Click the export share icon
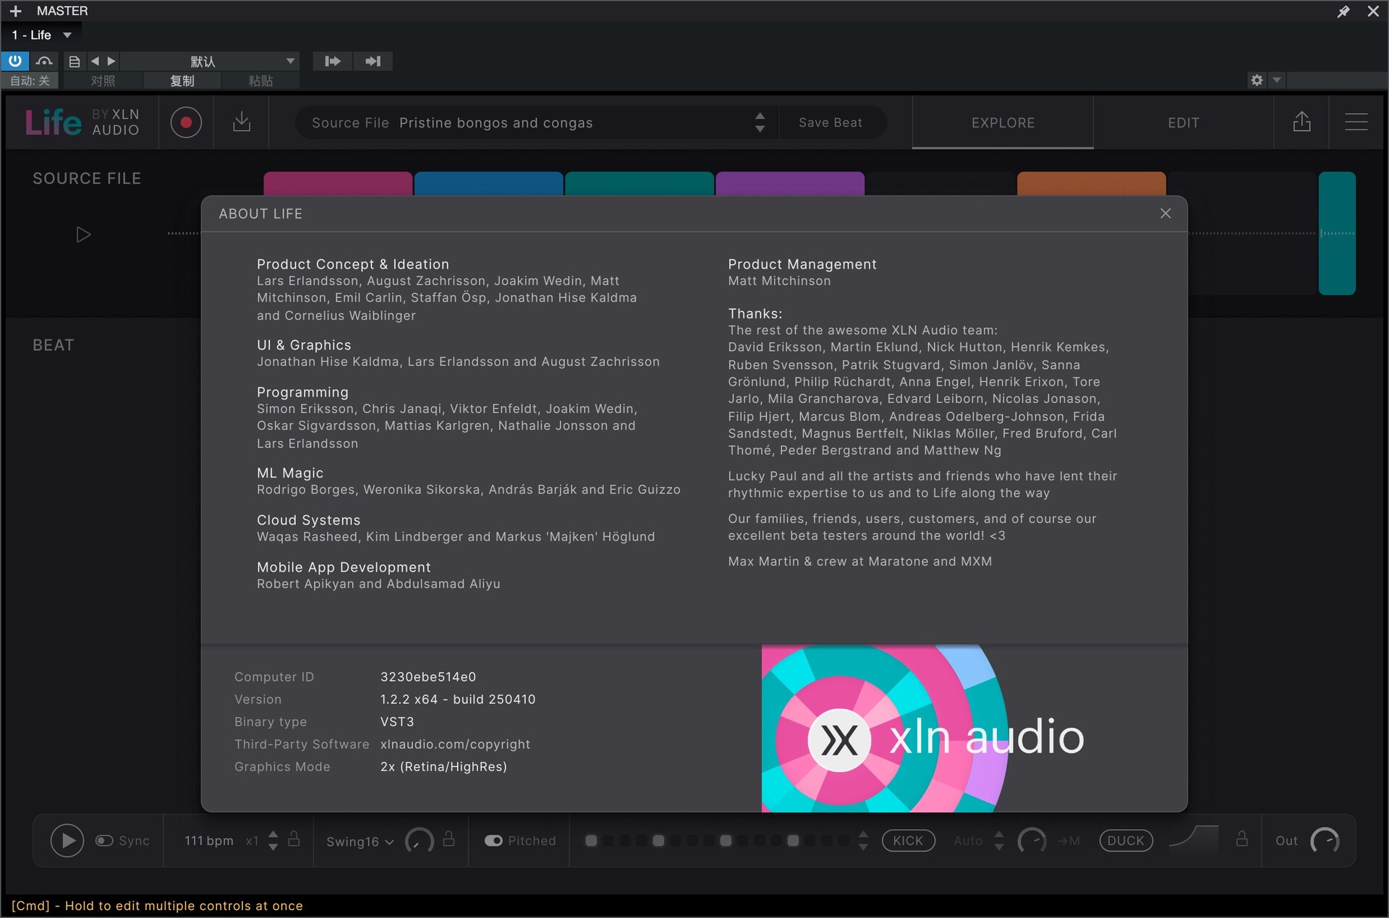Viewport: 1389px width, 918px height. 1301,122
